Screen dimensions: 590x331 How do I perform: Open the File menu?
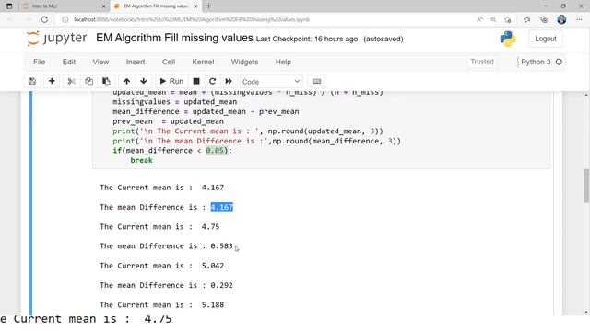click(x=39, y=62)
